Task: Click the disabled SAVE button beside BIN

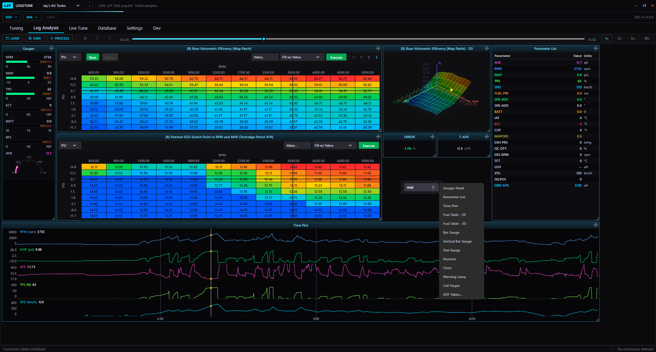Action: [x=51, y=17]
